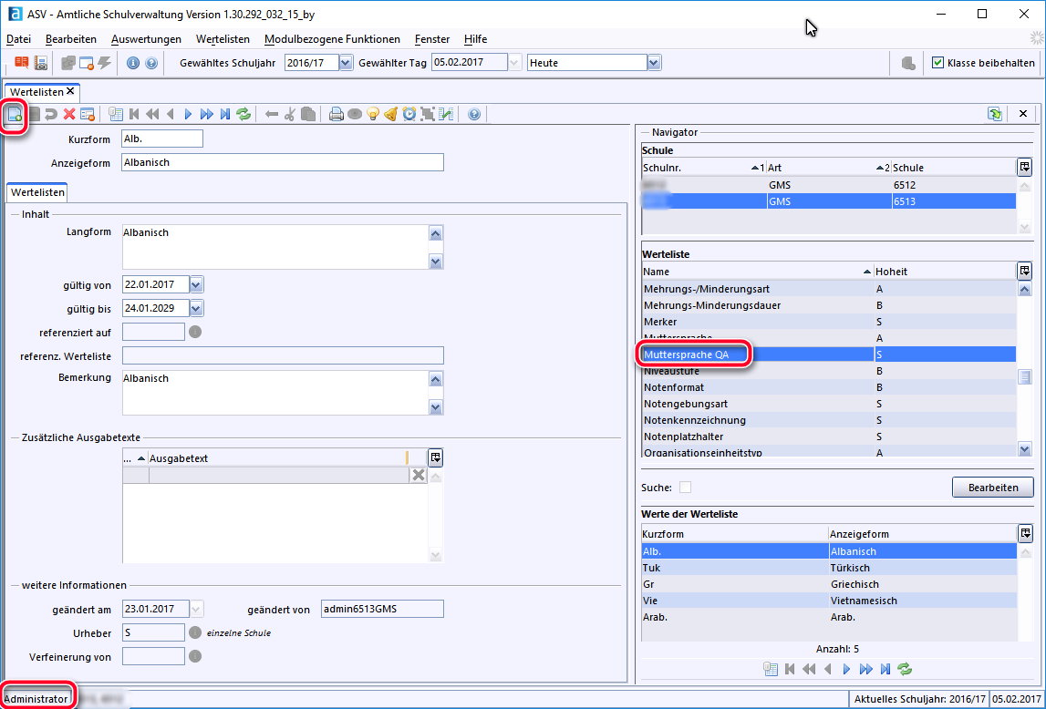
Task: Click the Langform field down arrow
Action: click(x=436, y=262)
